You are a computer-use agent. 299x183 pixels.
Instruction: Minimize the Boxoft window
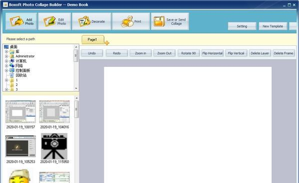285,5
